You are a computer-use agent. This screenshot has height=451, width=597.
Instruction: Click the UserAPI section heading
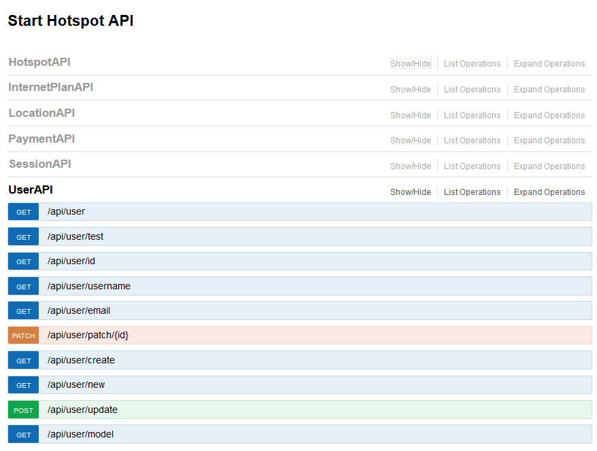tap(31, 190)
